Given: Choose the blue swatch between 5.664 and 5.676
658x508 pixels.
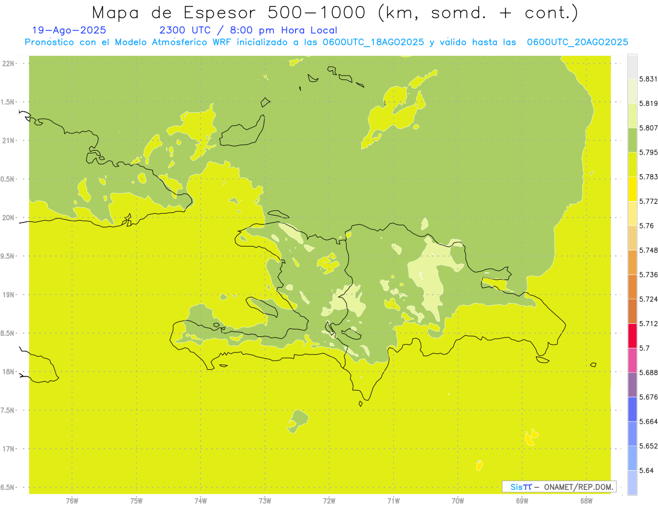Looking at the screenshot, I should click(632, 409).
